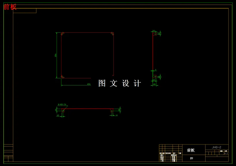Select the 406 width dimension text
This screenshot has height=166, width=236.
point(89,84)
